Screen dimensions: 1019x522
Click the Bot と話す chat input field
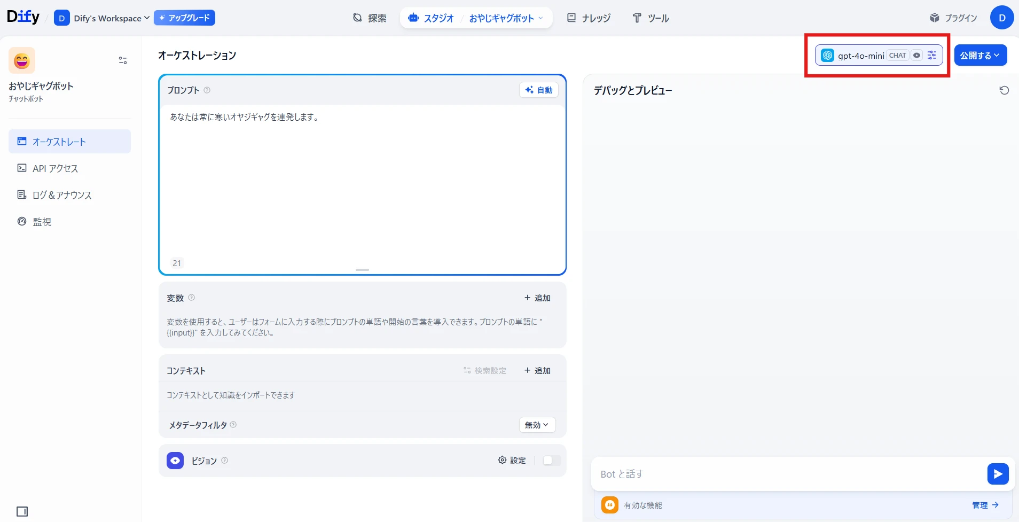788,474
